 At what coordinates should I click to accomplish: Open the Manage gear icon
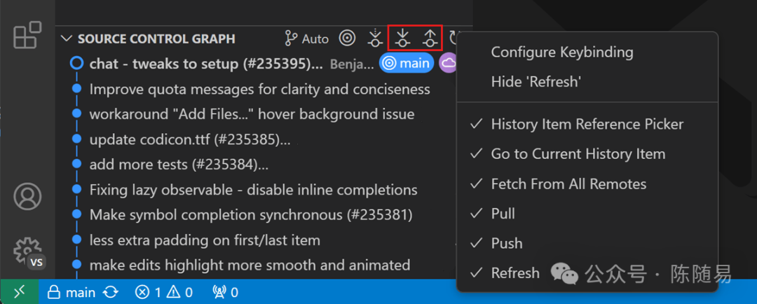tap(27, 250)
